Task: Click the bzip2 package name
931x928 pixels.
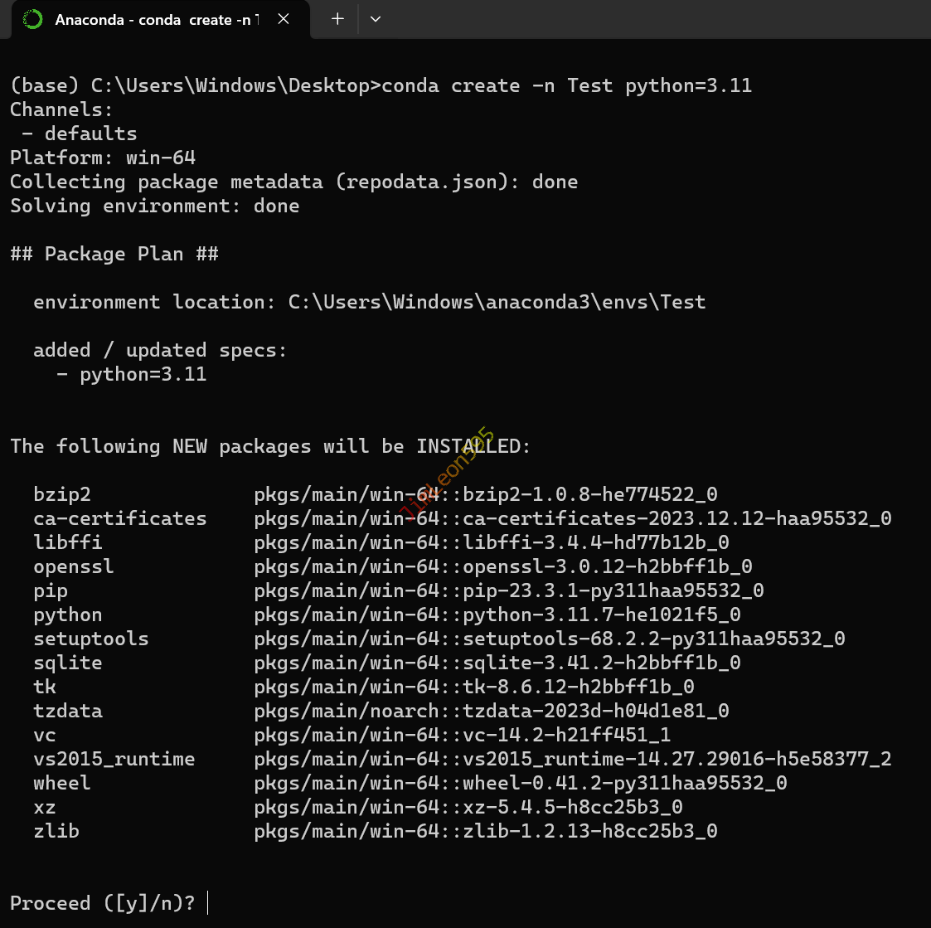Action: [62, 494]
